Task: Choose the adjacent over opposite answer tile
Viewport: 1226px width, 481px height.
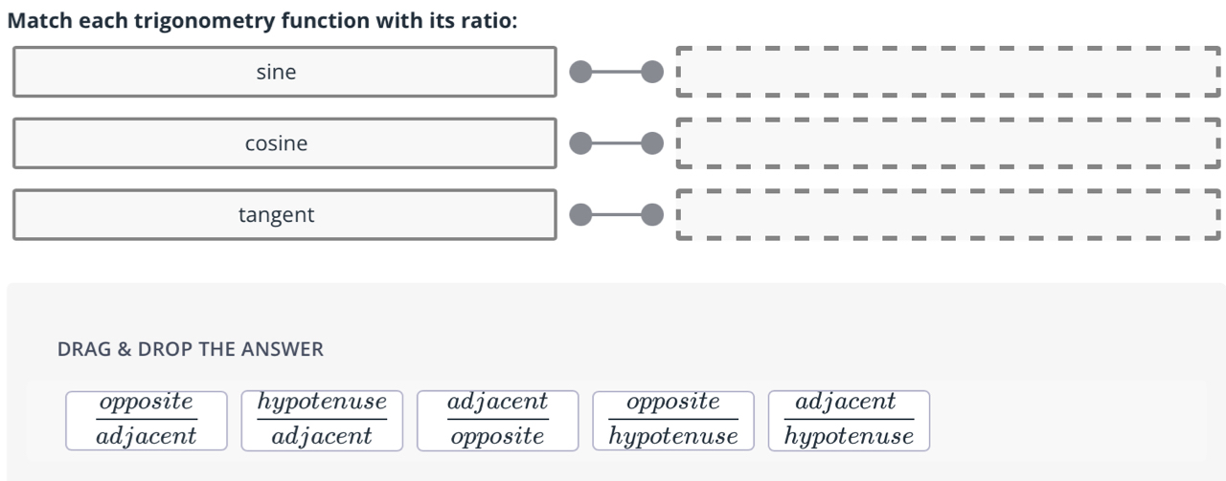Action: pyautogui.click(x=498, y=420)
